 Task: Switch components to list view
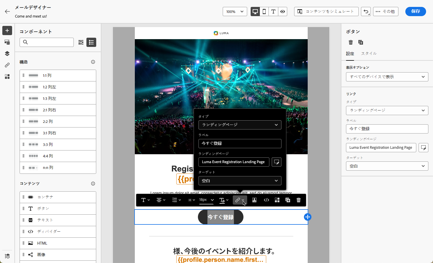coord(91,42)
